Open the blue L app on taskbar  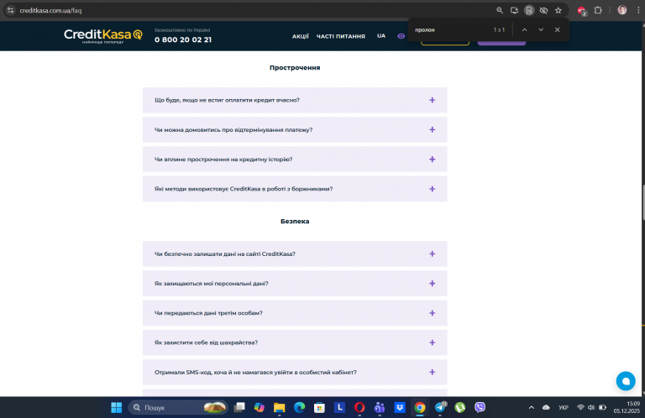click(339, 407)
